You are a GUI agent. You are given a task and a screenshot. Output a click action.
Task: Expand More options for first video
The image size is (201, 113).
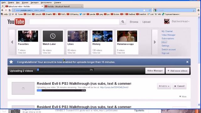pos(183,97)
